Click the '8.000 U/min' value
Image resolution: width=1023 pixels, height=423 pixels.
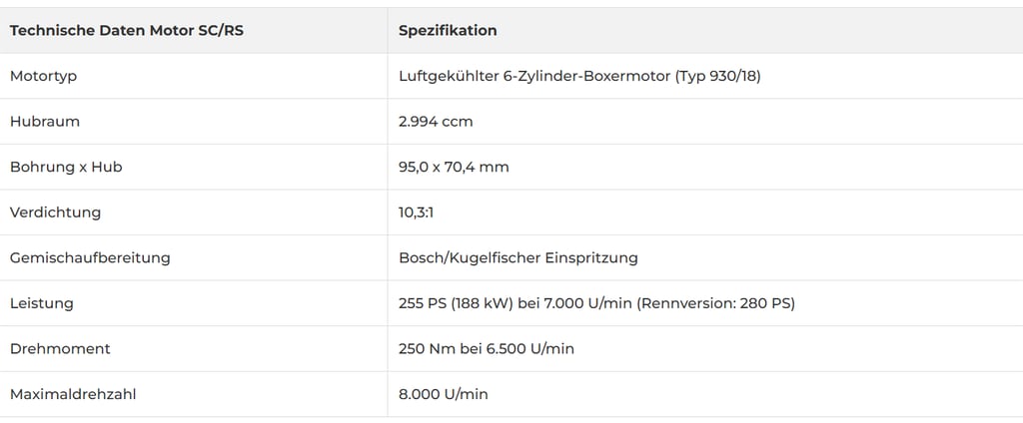point(443,394)
